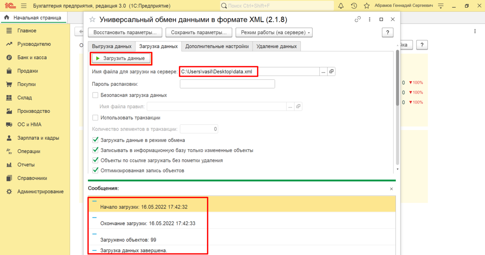
Task: Collapse the Загрузка данных завершена message row
Action: (x=95, y=250)
